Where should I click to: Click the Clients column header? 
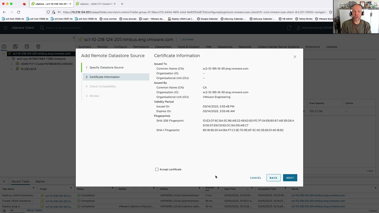pyautogui.click(x=349, y=103)
